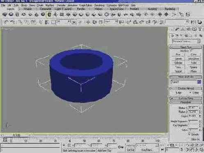Image resolution: width=204 pixels, height=153 pixels.
Task: Click the Height spinner arrows
Action: tap(200, 116)
